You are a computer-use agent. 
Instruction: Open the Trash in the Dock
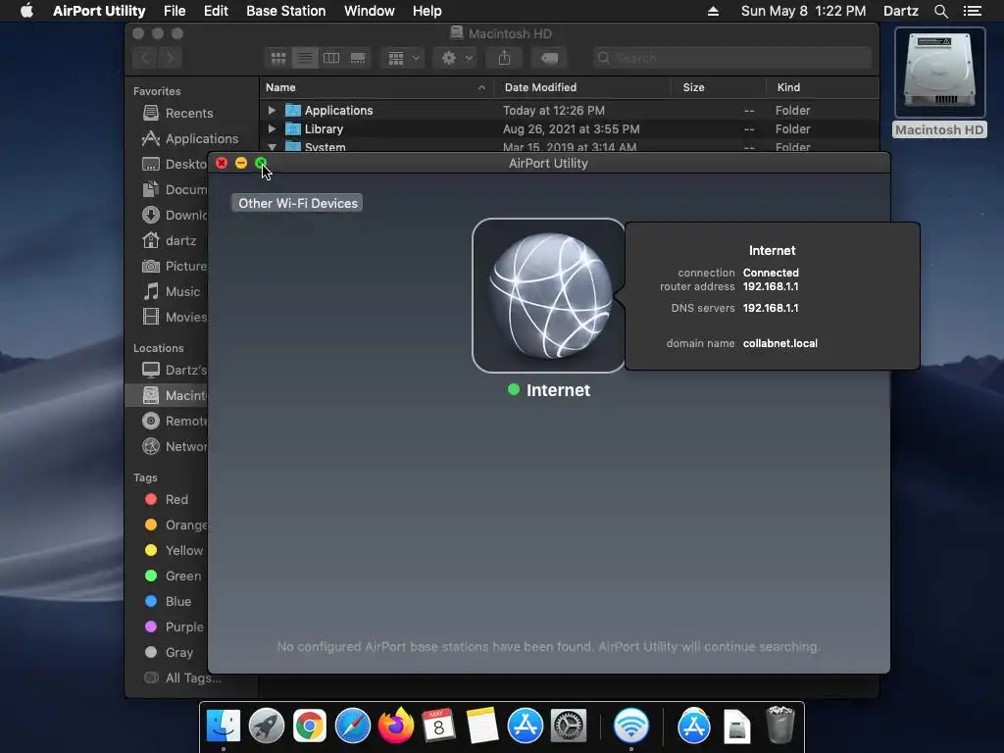pyautogui.click(x=779, y=725)
